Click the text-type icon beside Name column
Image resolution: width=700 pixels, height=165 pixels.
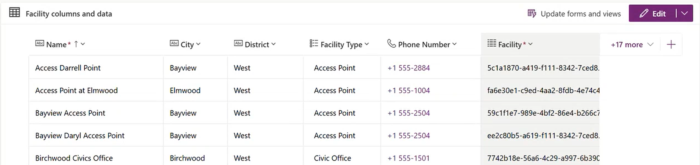pos(39,43)
